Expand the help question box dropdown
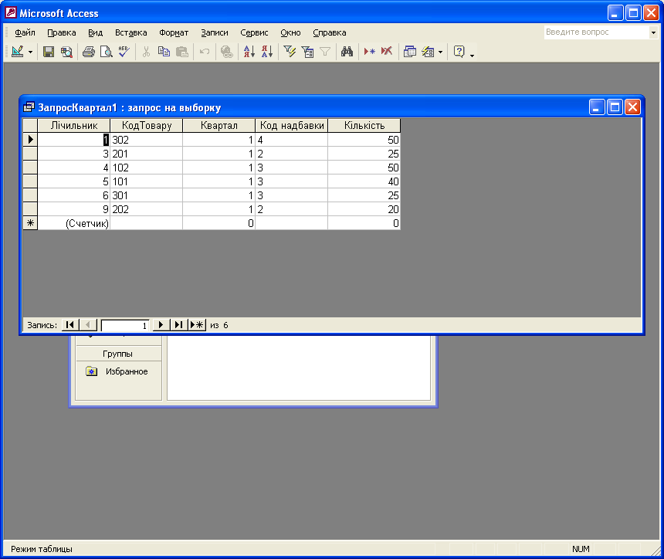The image size is (664, 559). click(653, 32)
